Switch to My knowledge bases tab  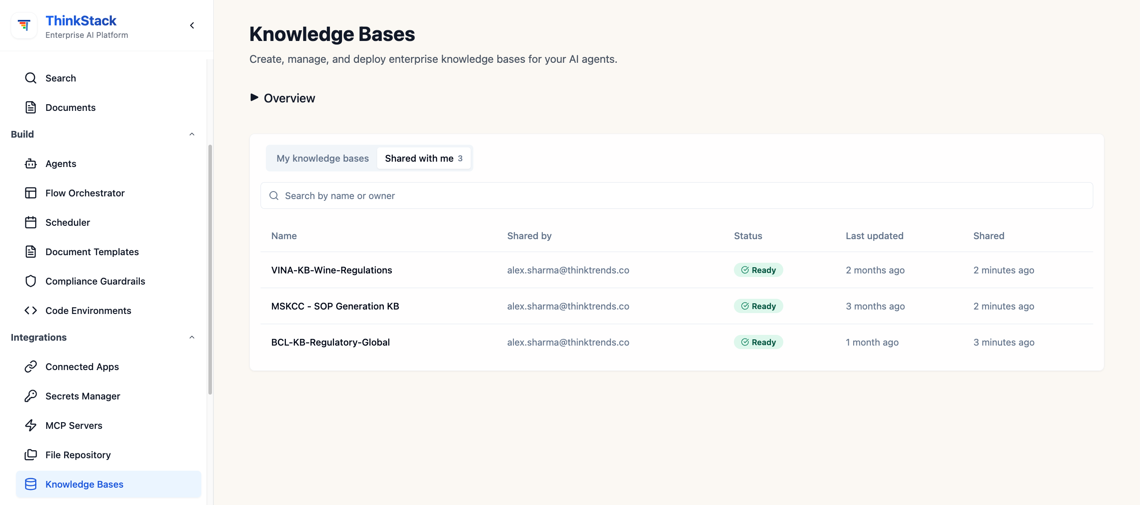coord(322,158)
